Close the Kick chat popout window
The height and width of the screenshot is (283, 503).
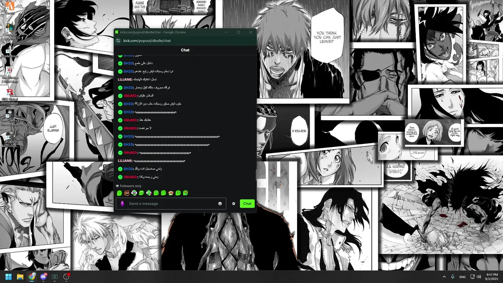(x=251, y=32)
